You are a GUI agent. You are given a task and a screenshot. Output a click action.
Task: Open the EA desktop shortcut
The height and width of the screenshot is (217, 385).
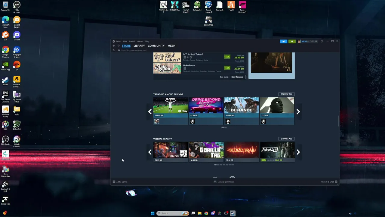point(17,66)
